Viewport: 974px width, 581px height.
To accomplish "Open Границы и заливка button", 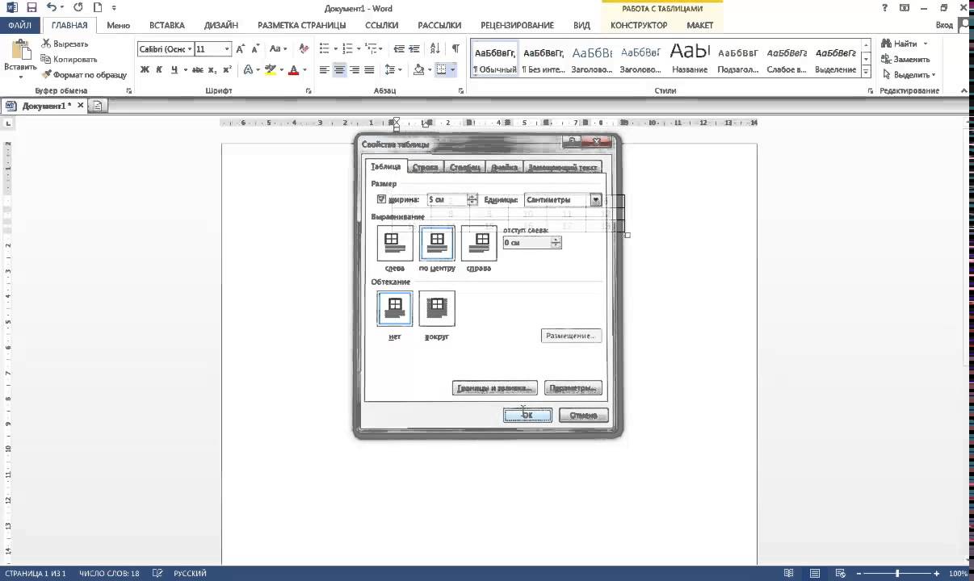I will (495, 388).
